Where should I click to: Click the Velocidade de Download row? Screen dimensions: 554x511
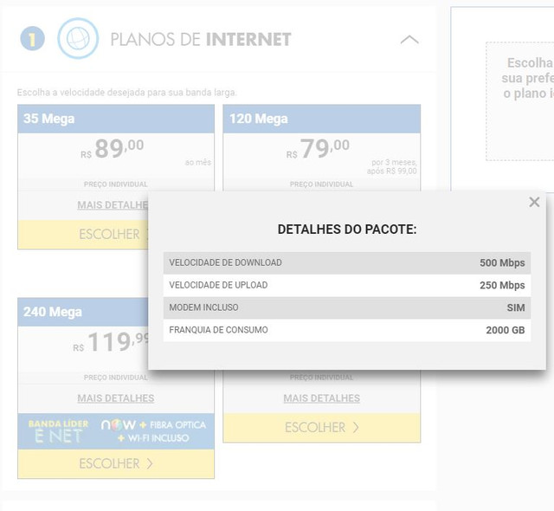coord(347,263)
